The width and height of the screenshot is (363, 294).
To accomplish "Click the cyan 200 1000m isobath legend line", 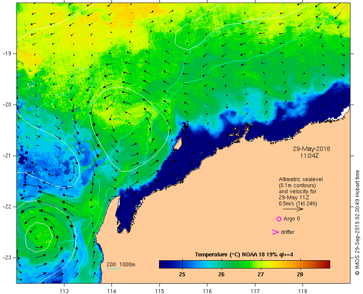I will (114, 269).
